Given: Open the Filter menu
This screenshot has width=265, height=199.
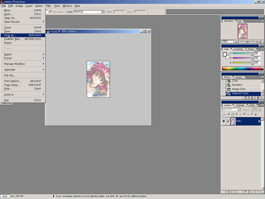Looking at the screenshot, I should pos(48,6).
